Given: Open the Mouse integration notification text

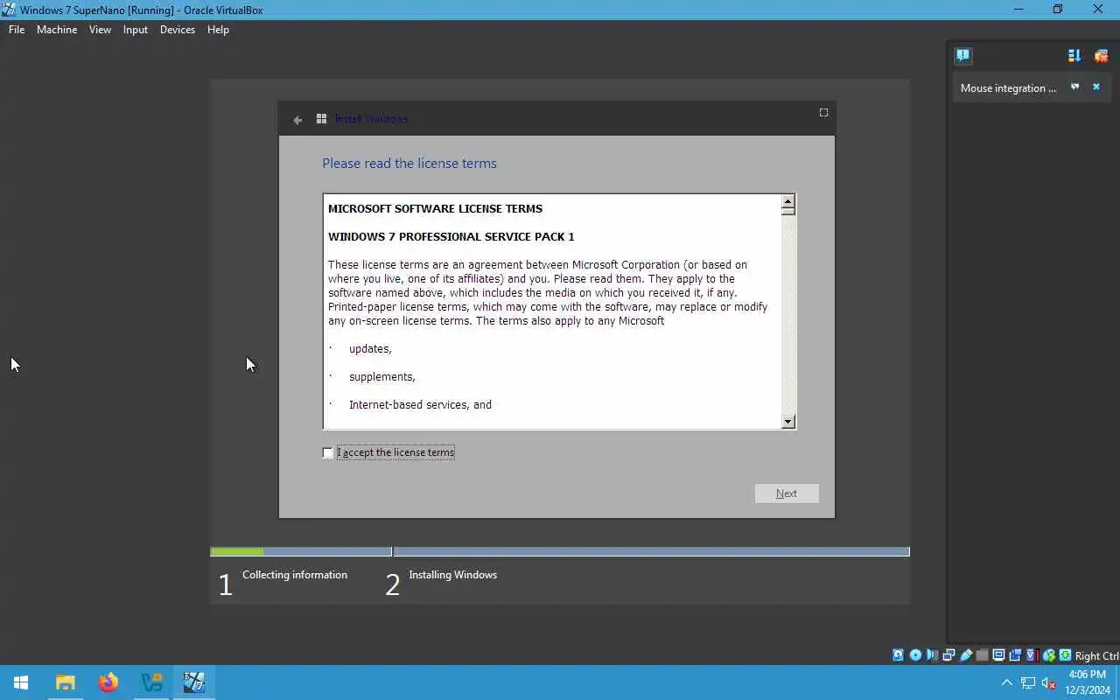Looking at the screenshot, I should point(1008,87).
